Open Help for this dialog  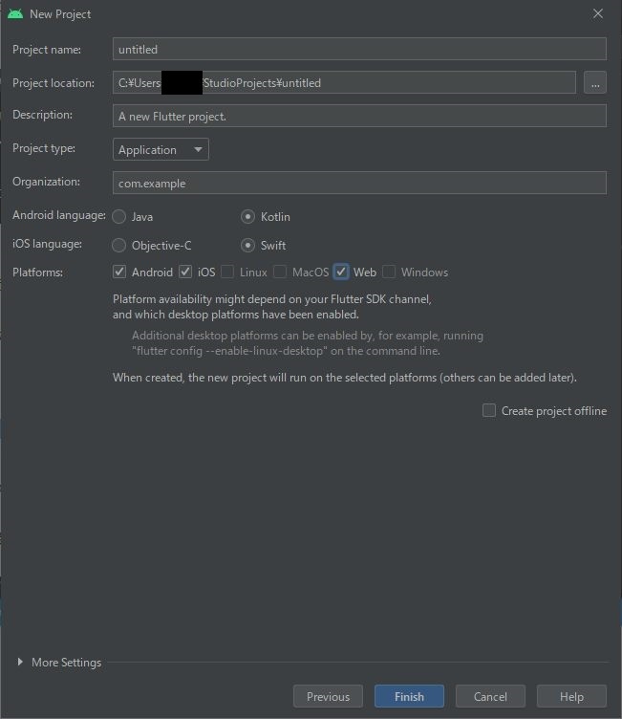point(571,696)
